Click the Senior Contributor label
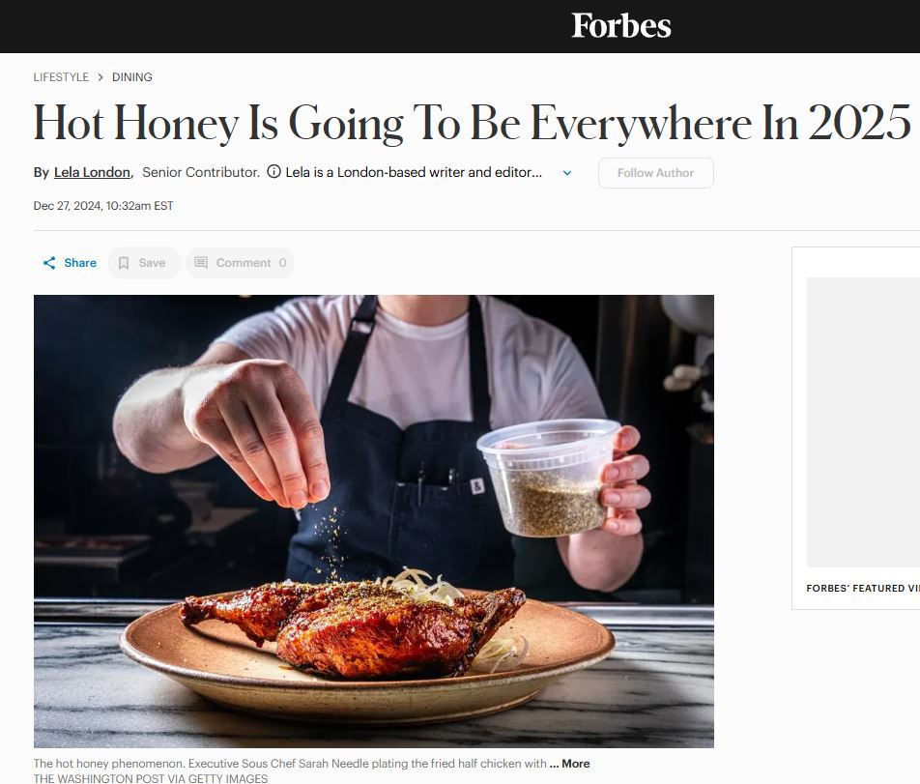The height and width of the screenshot is (784, 920). tap(200, 172)
